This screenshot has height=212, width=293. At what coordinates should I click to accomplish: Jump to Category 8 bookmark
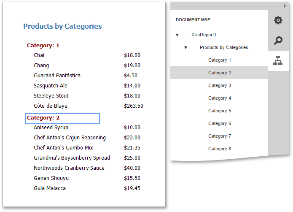pos(219,149)
